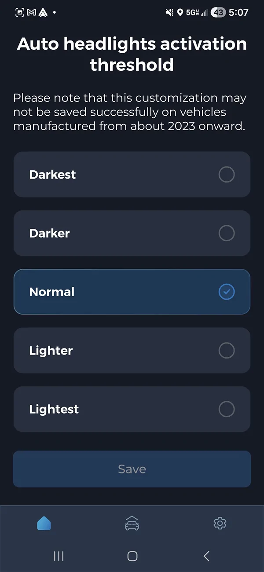264x572 pixels.
Task: Open the vehicle section icon
Action: point(132,523)
